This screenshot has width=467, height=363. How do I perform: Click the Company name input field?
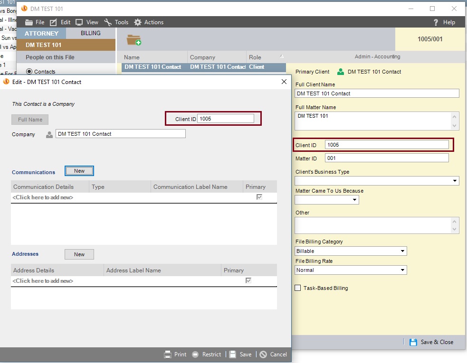pyautogui.click(x=121, y=134)
